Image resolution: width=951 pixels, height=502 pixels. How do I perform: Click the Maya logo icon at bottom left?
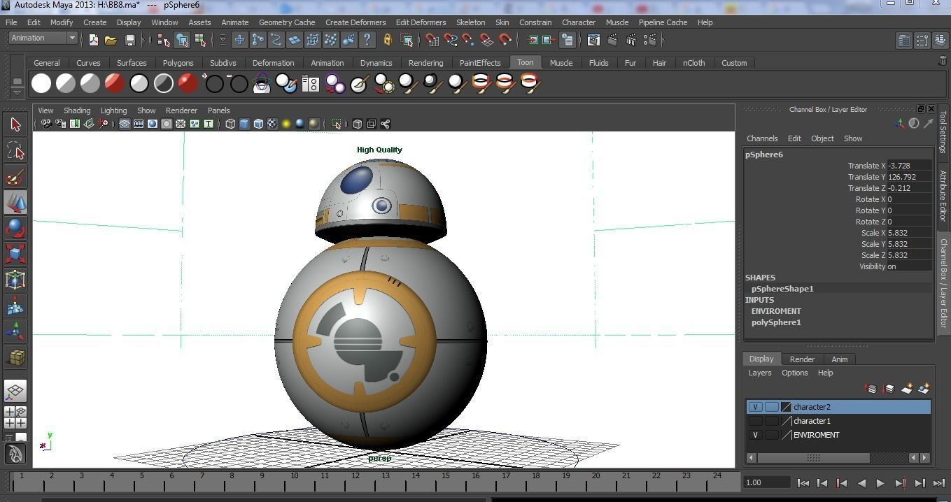15,454
